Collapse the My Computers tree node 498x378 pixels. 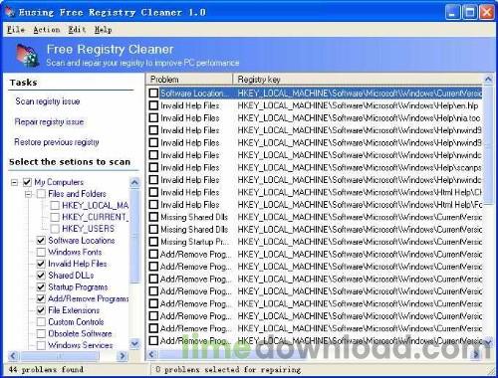(14, 182)
